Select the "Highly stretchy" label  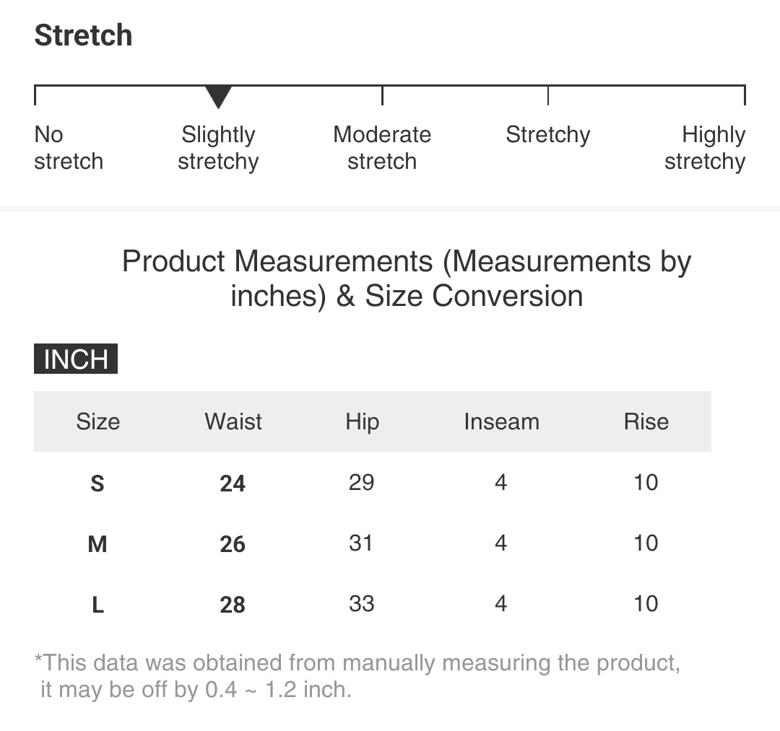tap(705, 148)
